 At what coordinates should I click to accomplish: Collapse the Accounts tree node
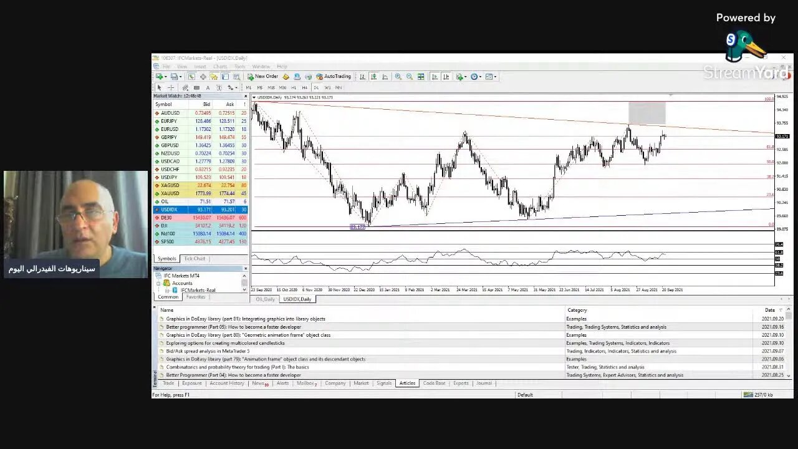(x=159, y=283)
